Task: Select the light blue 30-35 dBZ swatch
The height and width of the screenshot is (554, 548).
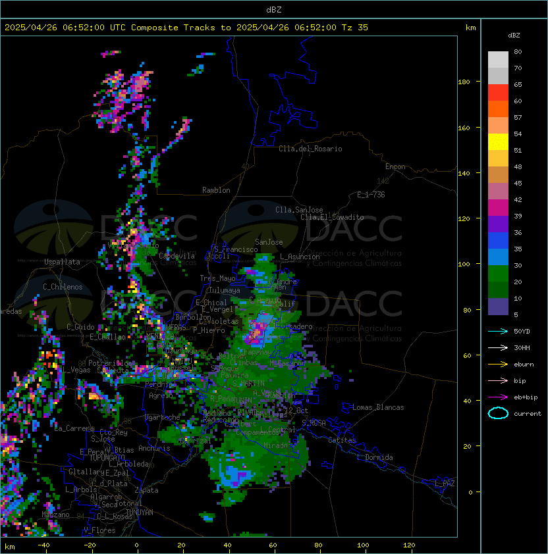Action: [498, 257]
